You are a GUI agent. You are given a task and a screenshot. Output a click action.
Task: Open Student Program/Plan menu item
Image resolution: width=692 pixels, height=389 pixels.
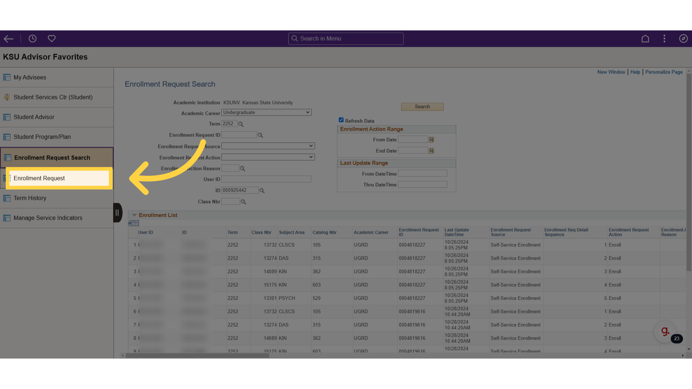tap(57, 137)
